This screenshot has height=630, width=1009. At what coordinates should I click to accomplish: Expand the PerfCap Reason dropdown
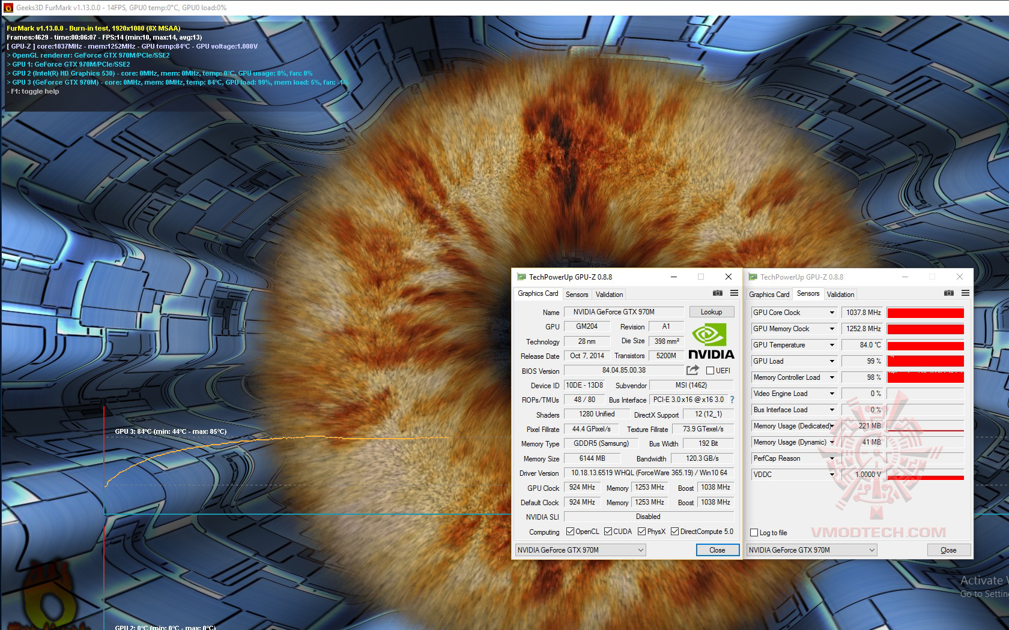pos(832,458)
